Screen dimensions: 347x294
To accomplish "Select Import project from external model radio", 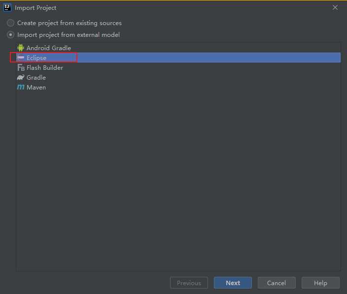I will (x=11, y=35).
